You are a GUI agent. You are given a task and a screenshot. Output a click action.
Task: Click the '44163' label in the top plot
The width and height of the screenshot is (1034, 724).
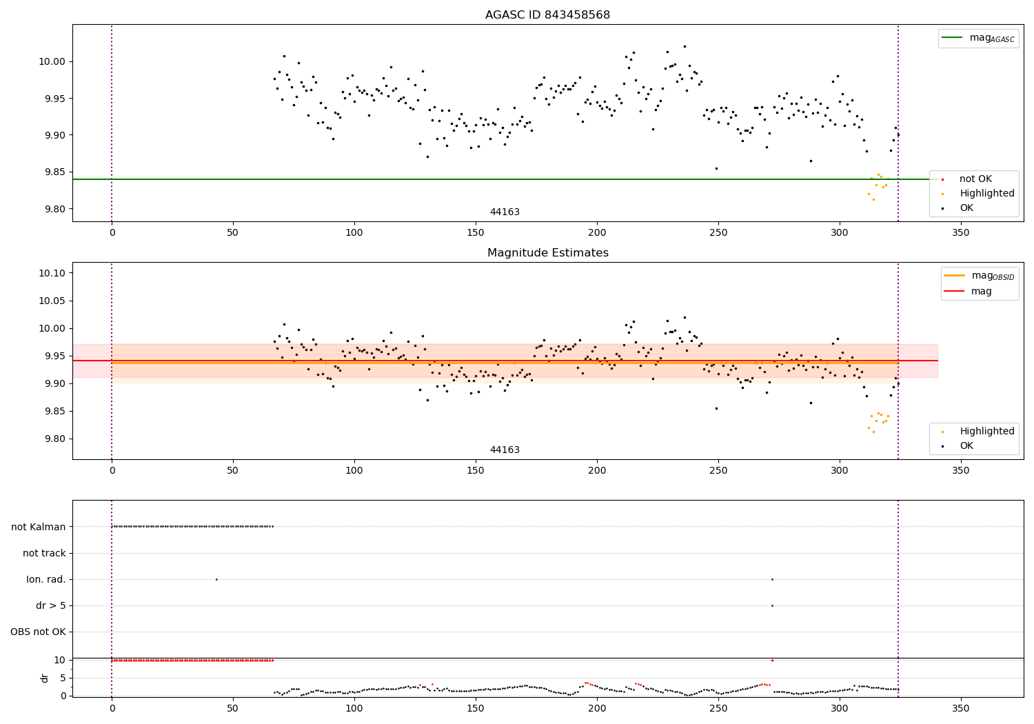click(505, 212)
